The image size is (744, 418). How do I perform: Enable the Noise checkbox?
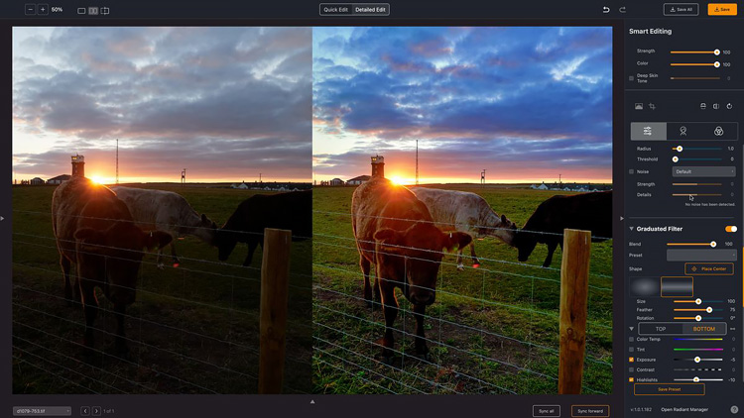631,171
